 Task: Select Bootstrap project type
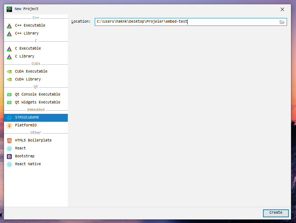(36, 156)
